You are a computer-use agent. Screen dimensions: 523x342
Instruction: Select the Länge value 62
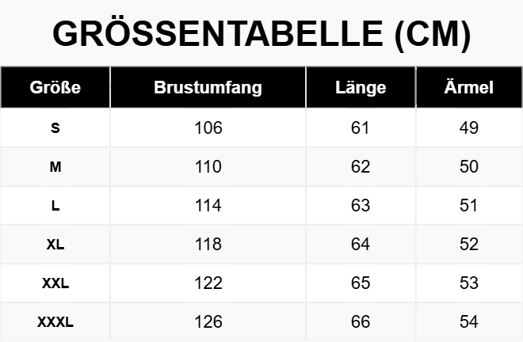coord(361,167)
